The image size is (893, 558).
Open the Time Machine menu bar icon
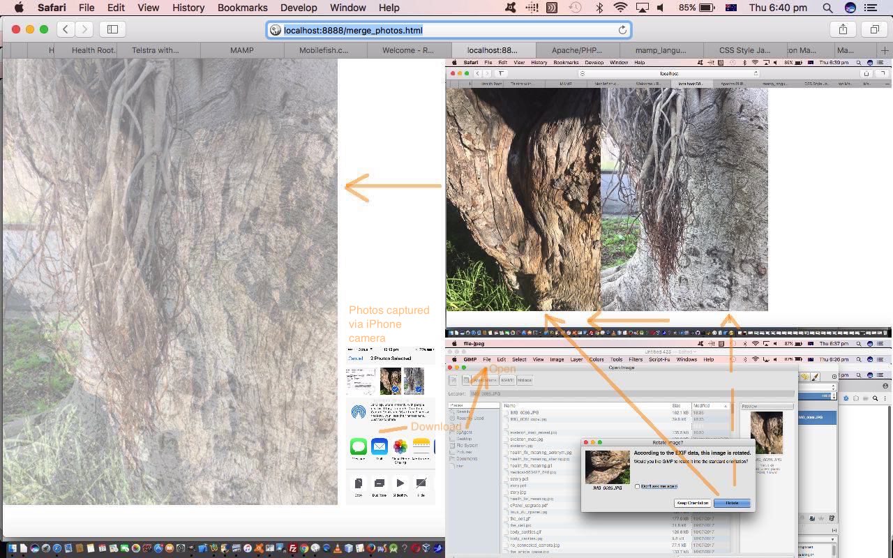click(576, 8)
